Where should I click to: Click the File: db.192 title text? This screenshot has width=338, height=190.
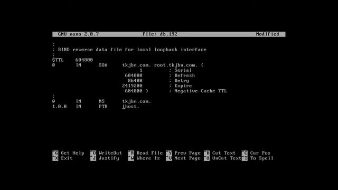pyautogui.click(x=159, y=34)
